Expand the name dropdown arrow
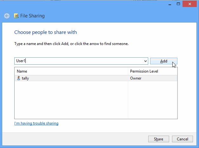 [145, 61]
